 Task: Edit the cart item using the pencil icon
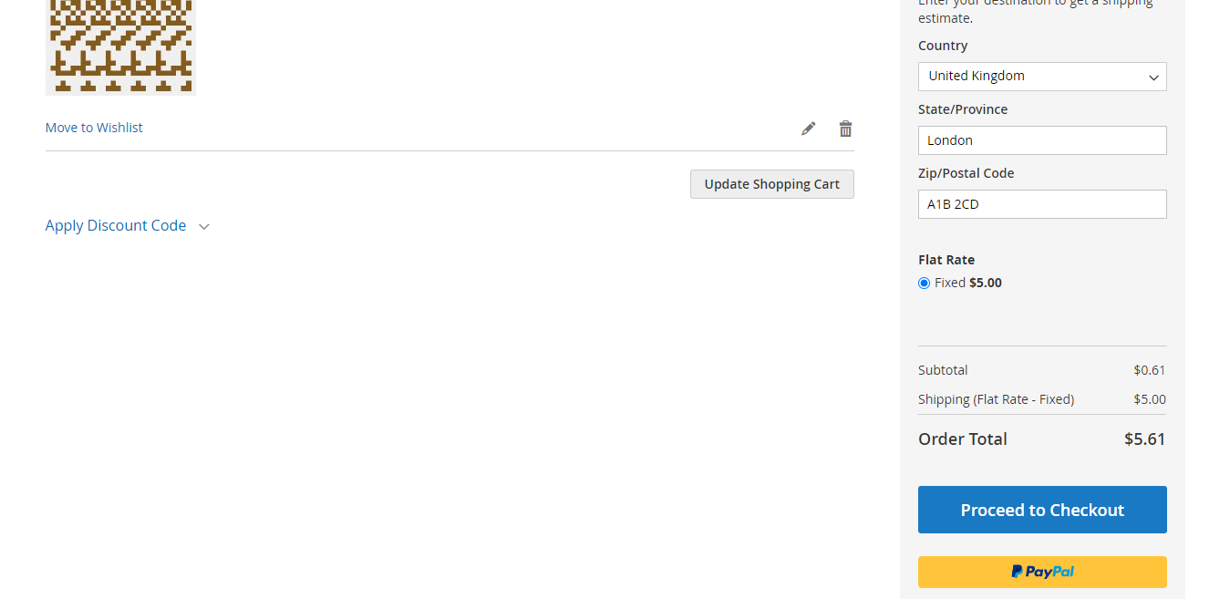[x=808, y=128]
